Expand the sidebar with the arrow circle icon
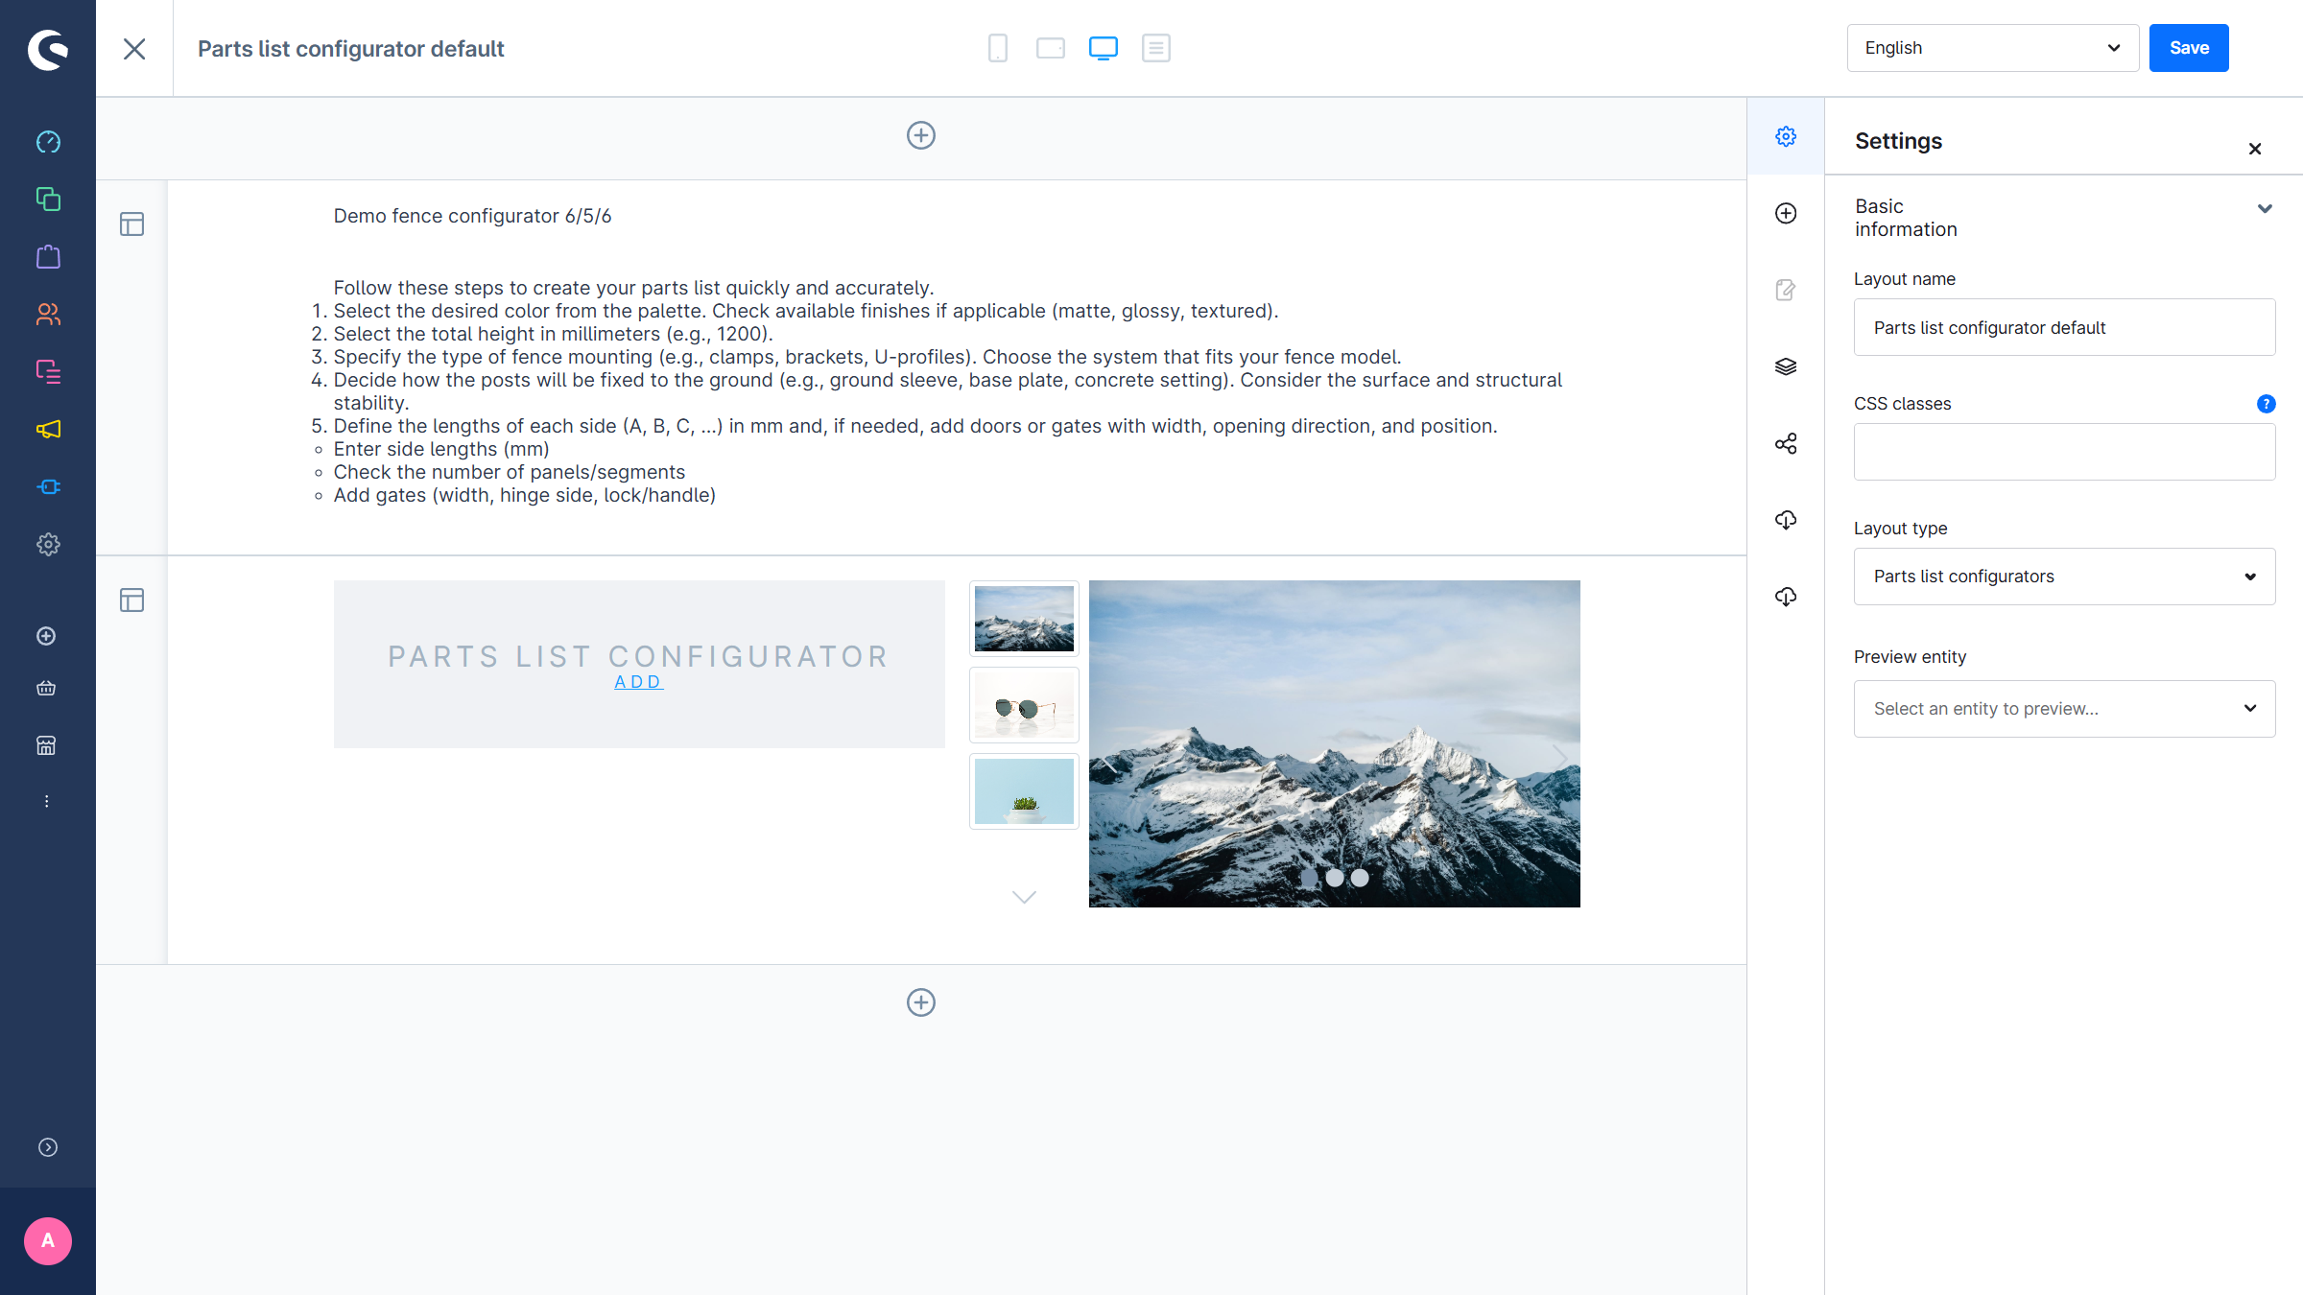 [x=48, y=1147]
